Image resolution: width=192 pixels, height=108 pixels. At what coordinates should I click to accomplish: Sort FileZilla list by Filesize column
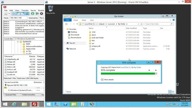pos(32,56)
